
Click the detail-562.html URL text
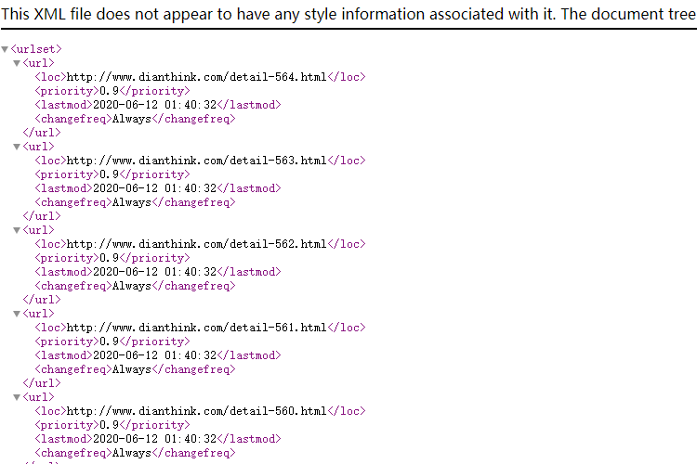pyautogui.click(x=196, y=244)
